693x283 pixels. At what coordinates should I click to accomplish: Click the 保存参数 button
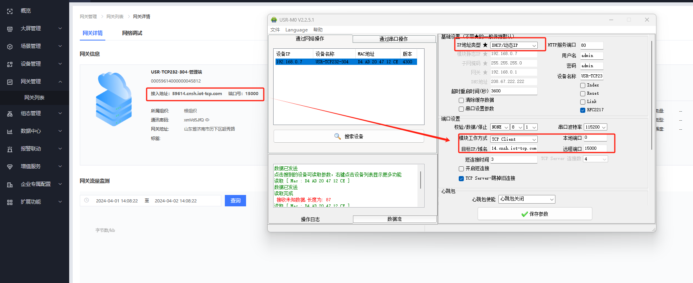[x=535, y=214]
